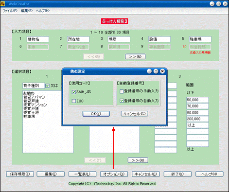This screenshot has height=192, width=229.
Task: Select 駐車場 in the 物件種別 list
Action: [x=29, y=117]
